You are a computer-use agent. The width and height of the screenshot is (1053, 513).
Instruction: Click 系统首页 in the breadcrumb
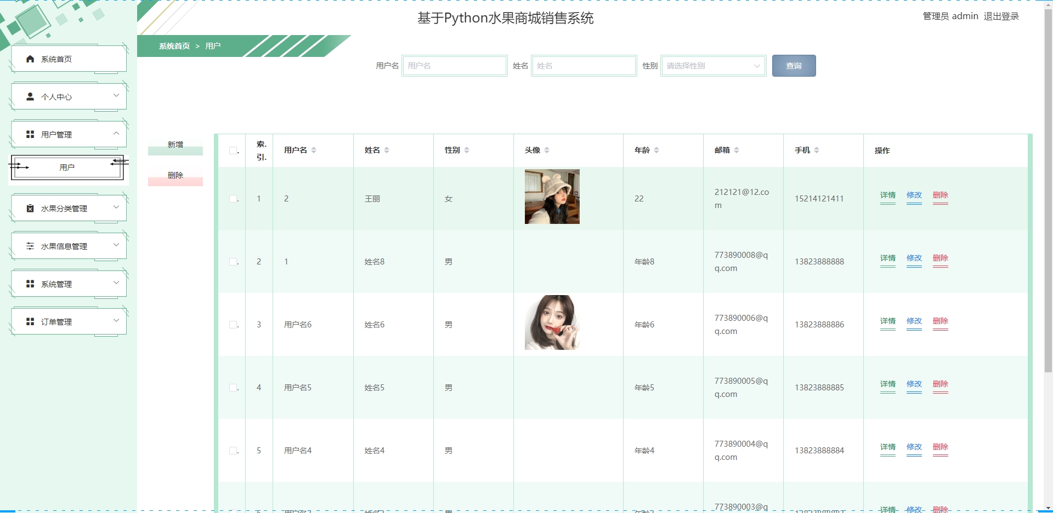click(x=174, y=46)
